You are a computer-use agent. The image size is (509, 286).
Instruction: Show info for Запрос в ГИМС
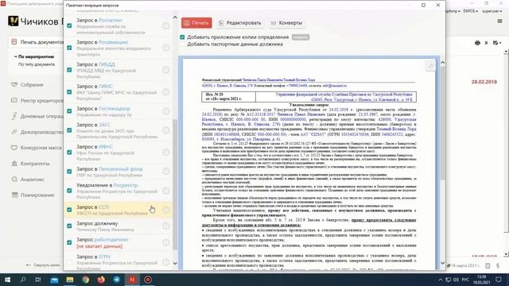[x=166, y=92]
